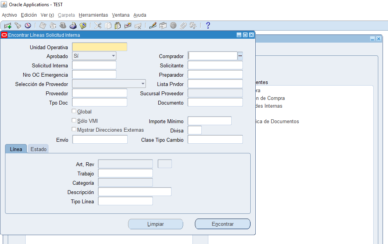388x244 pixels.
Task: Click the Limpiar button
Action: 156,224
